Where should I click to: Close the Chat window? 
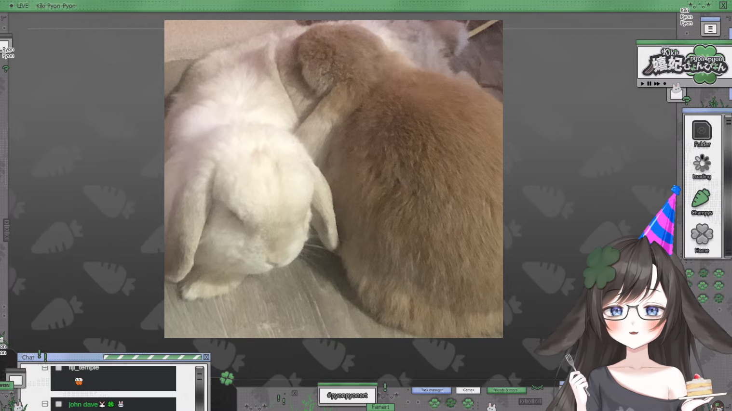[206, 357]
